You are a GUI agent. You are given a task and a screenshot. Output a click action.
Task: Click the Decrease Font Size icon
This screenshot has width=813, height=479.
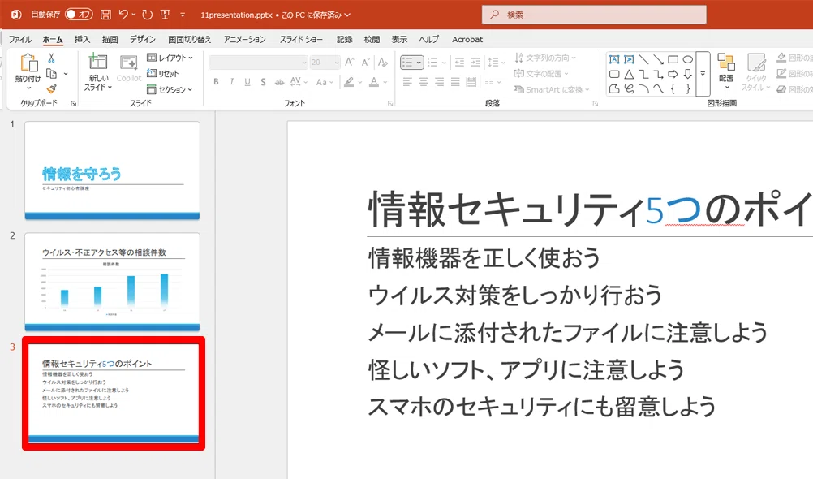pyautogui.click(x=366, y=63)
